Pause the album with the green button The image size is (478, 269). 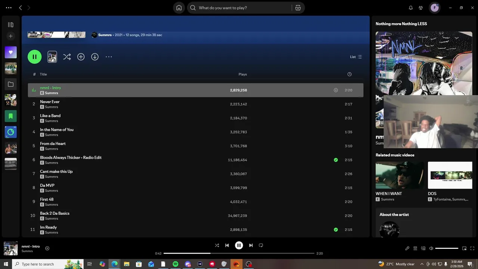(x=35, y=57)
